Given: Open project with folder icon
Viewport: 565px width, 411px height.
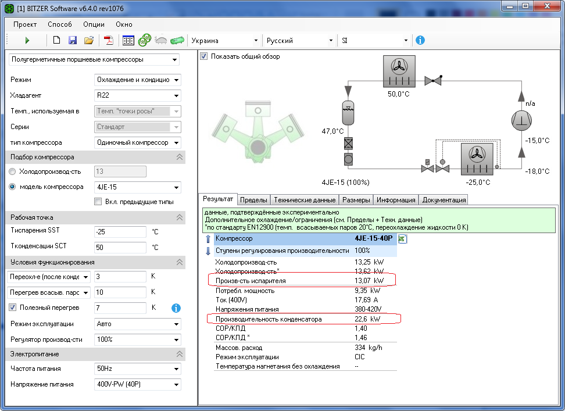Looking at the screenshot, I should pyautogui.click(x=88, y=40).
